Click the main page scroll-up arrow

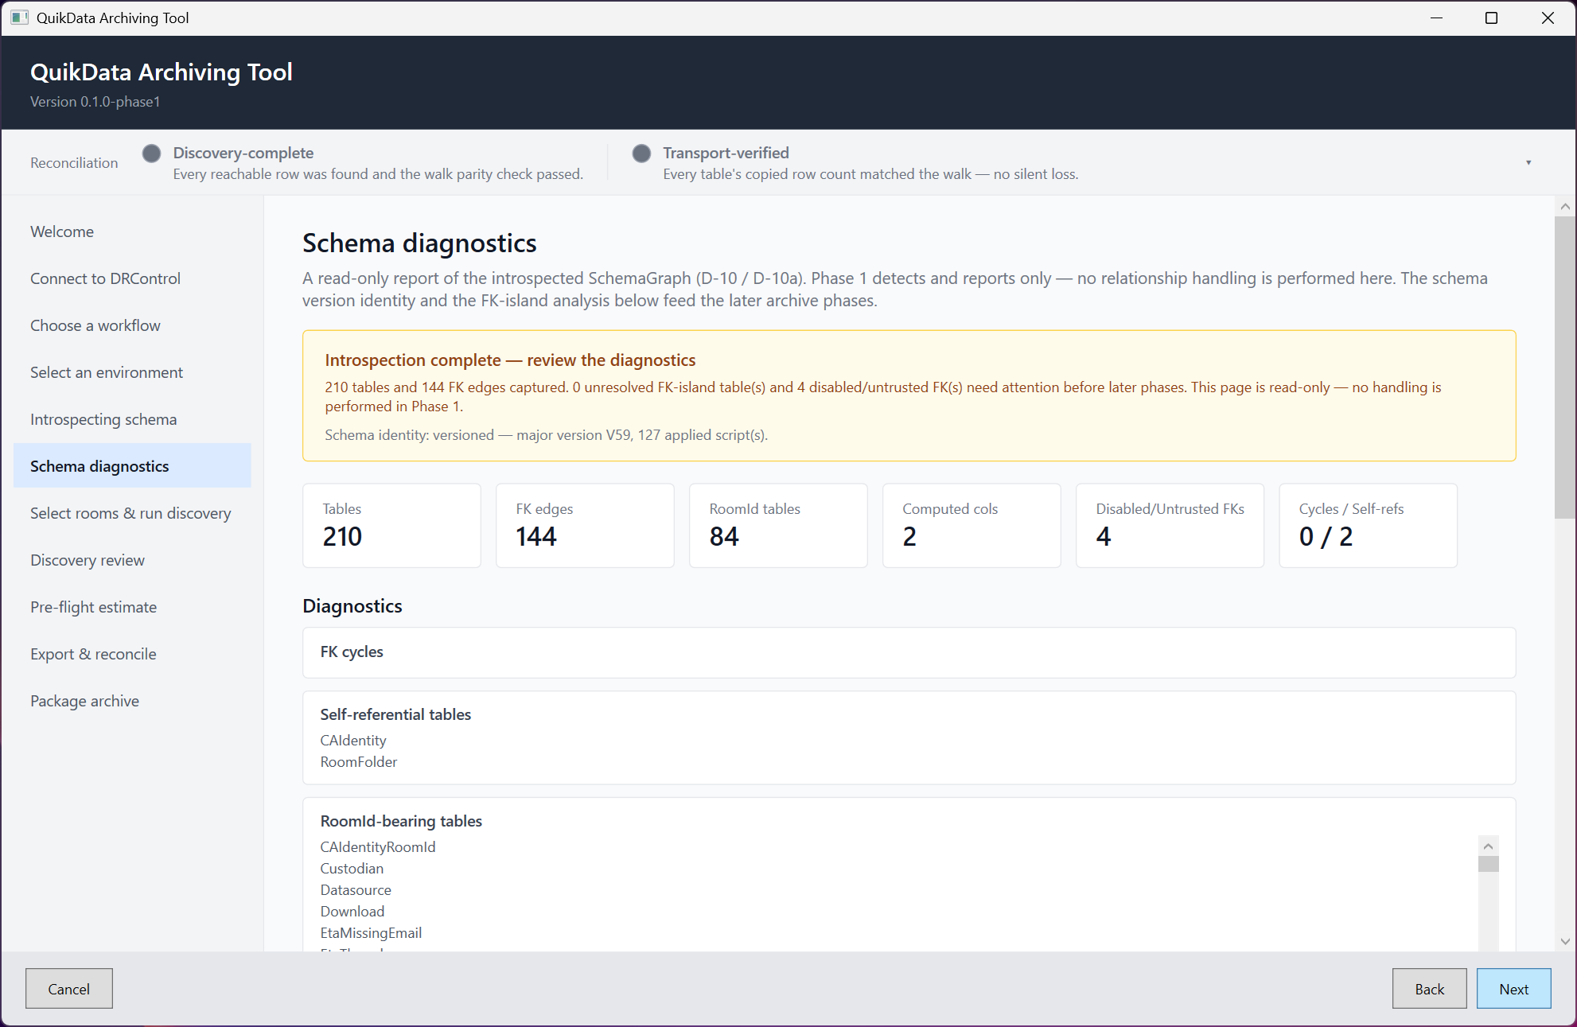click(x=1565, y=206)
